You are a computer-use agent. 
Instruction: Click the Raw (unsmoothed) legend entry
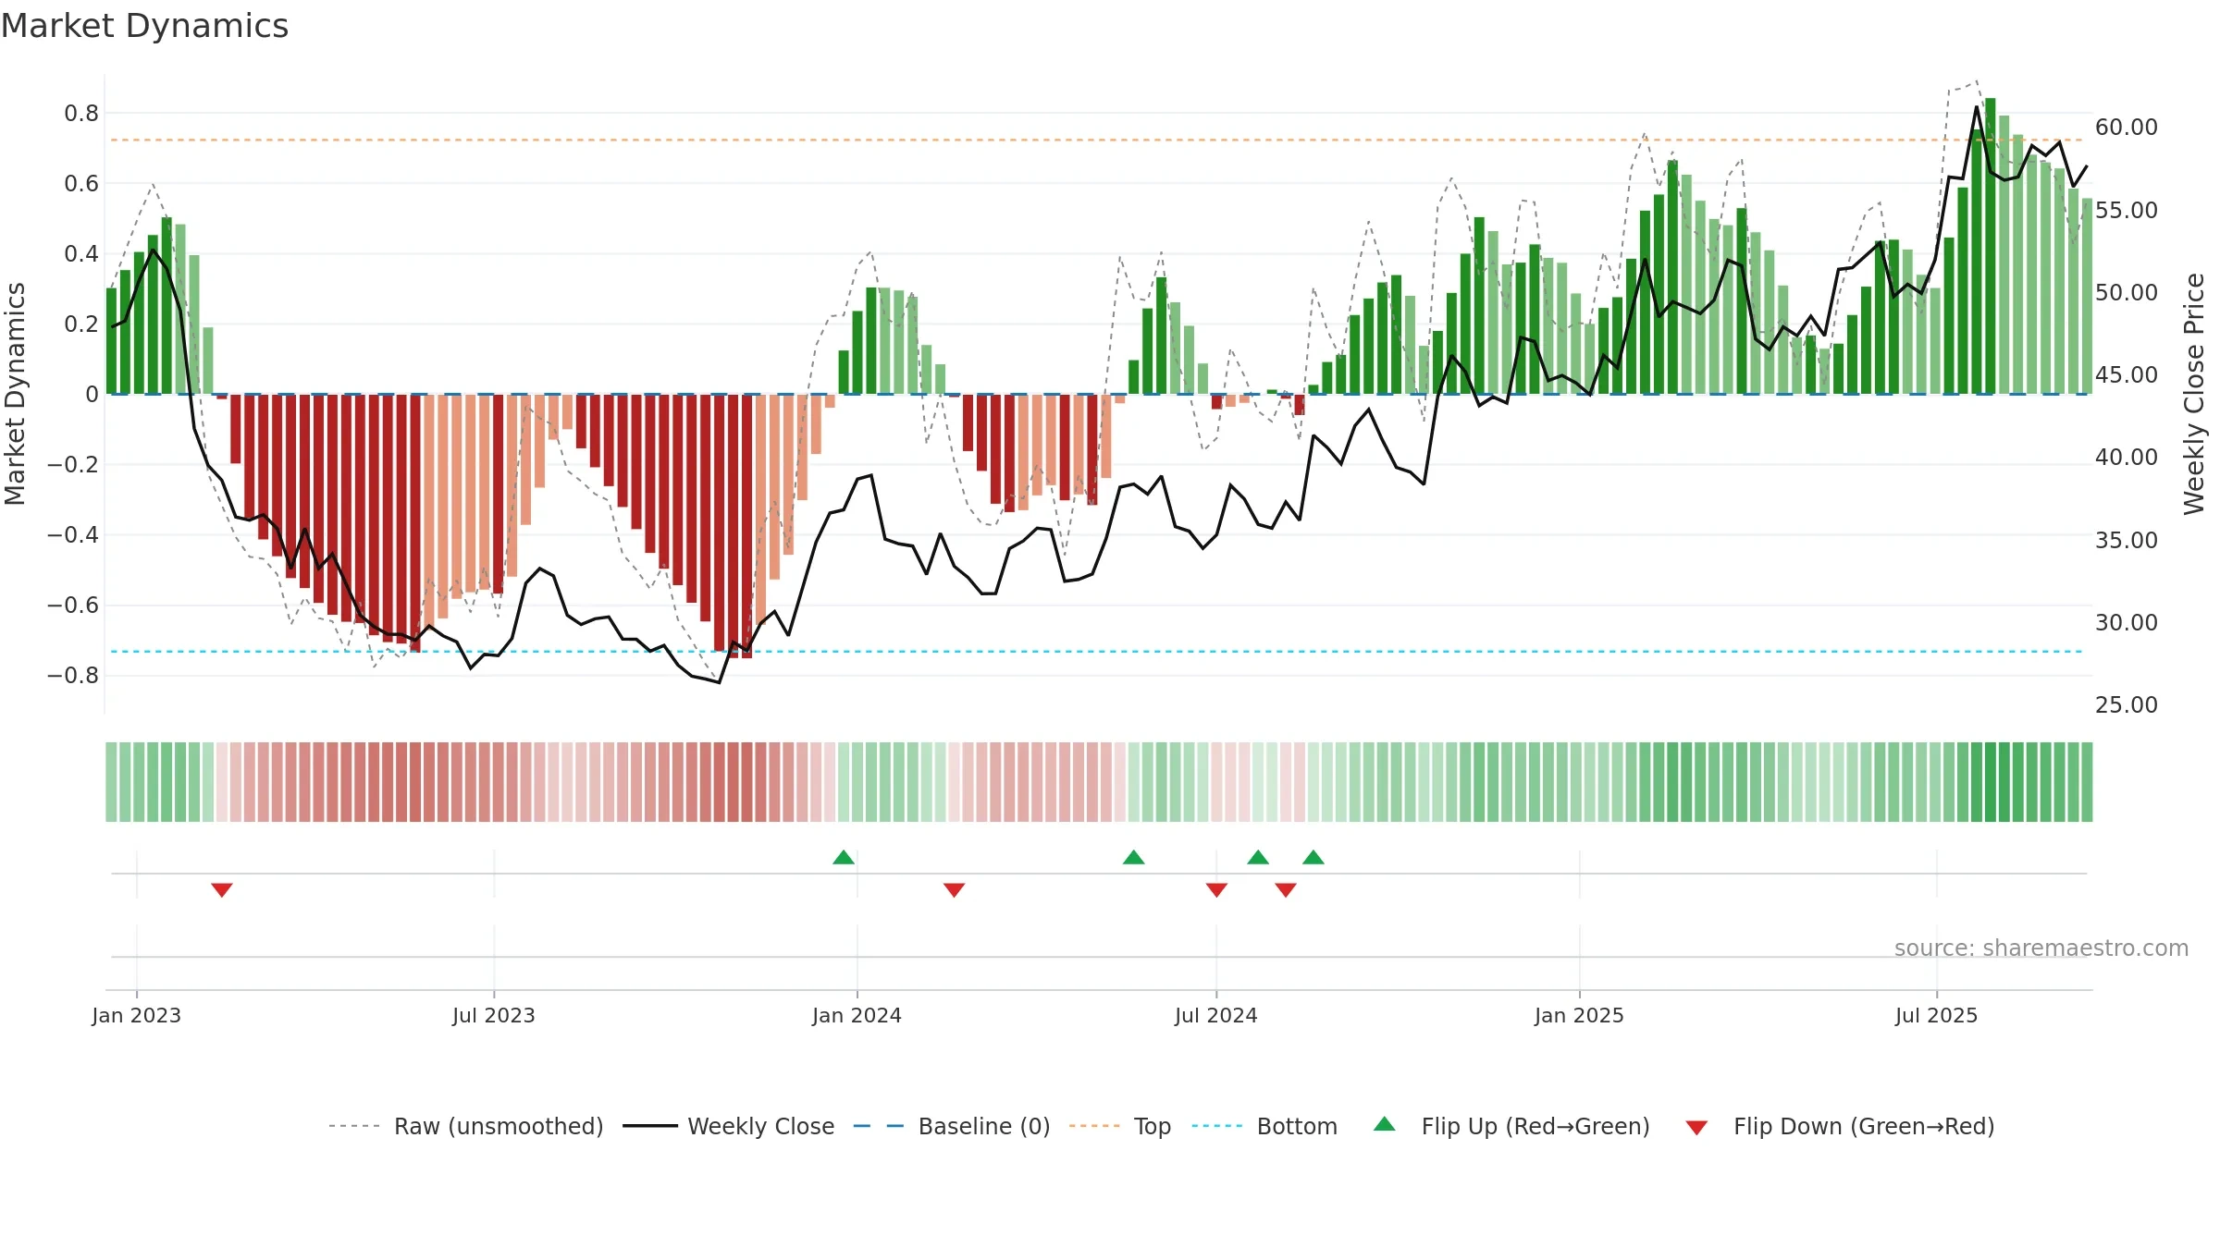coord(466,1126)
